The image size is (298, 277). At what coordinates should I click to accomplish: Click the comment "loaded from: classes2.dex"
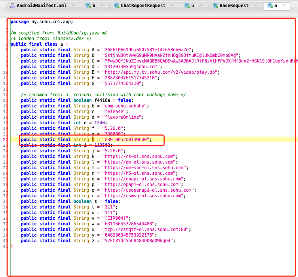click(x=51, y=39)
